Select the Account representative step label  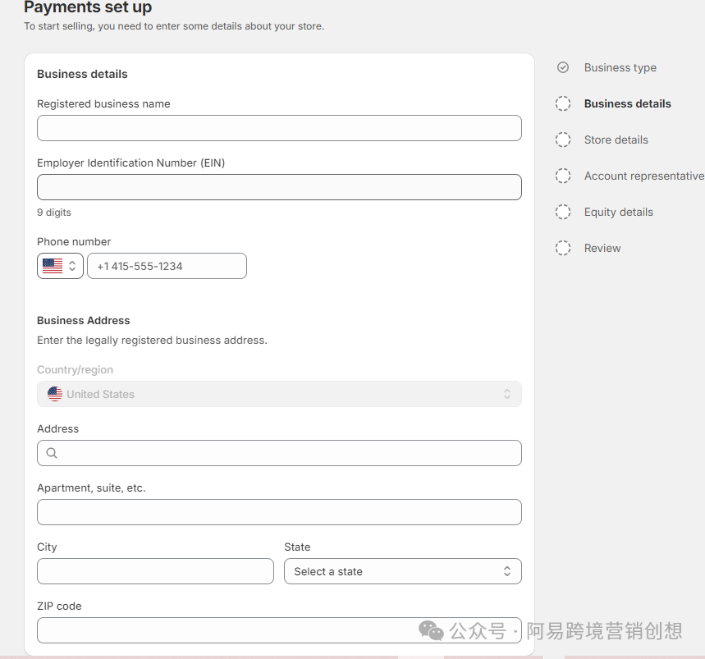coord(643,176)
